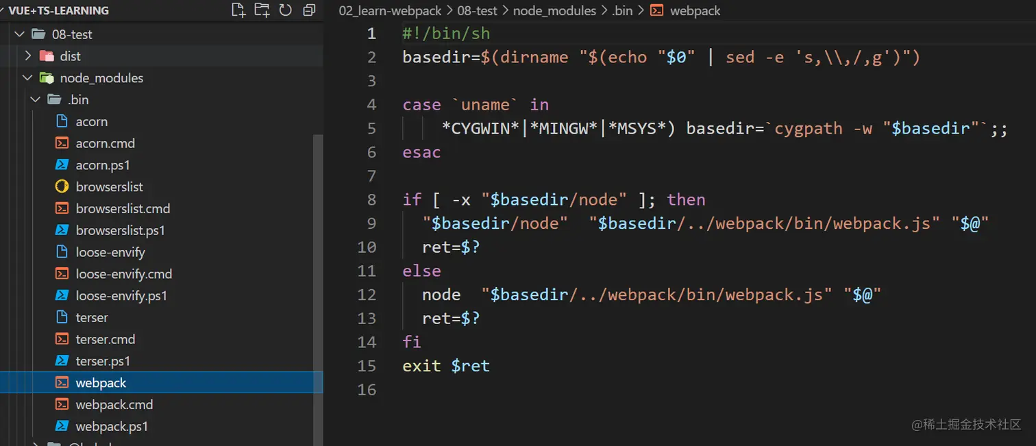
Task: Click the New File icon in explorer header
Action: [238, 10]
